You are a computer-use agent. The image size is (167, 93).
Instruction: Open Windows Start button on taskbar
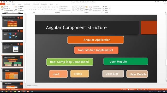pyautogui.click(x=2, y=92)
